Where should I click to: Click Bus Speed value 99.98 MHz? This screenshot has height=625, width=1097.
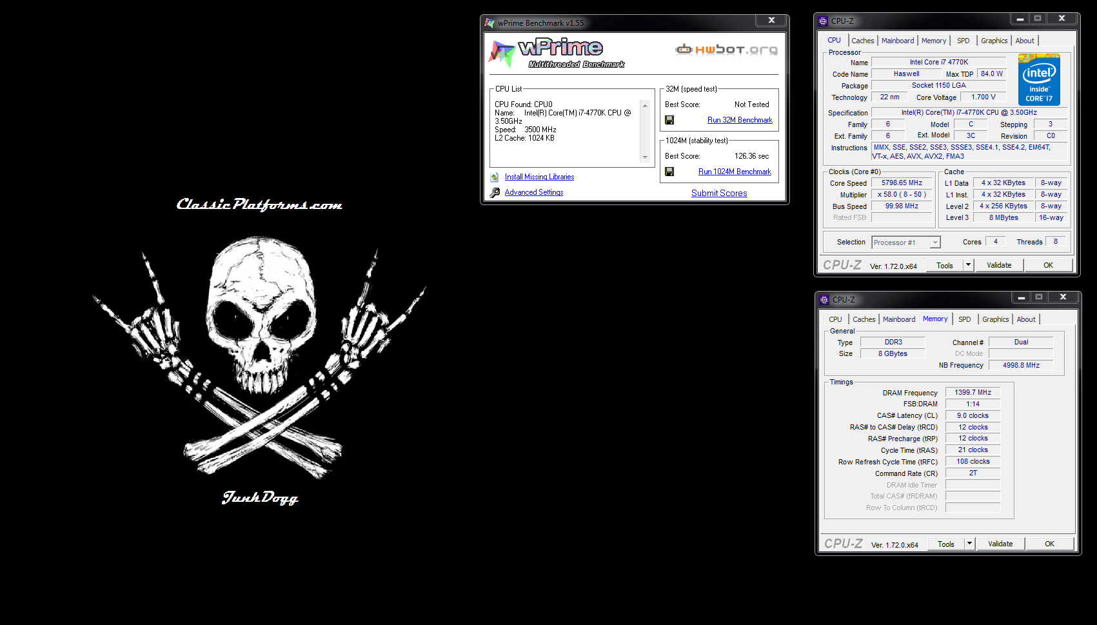(902, 206)
